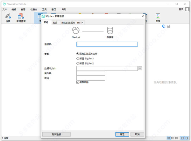Viewport: 191px width, 141px height.
Task: Focus the 密码 input field
Action: [91, 78]
